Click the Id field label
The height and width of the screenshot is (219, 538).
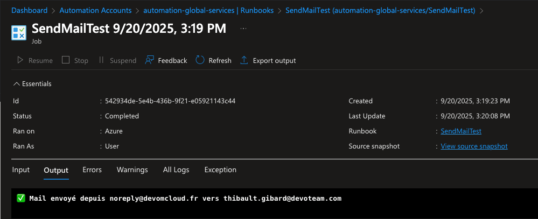[16, 101]
